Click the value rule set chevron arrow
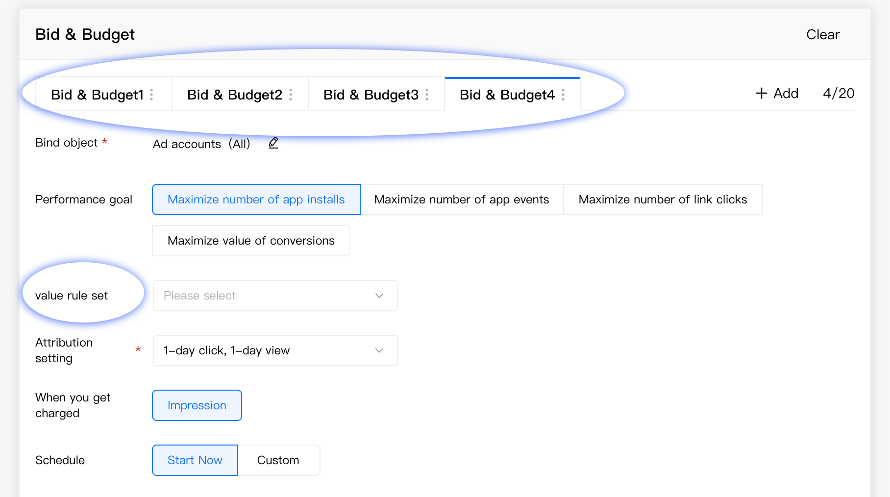This screenshot has width=890, height=497. point(379,296)
